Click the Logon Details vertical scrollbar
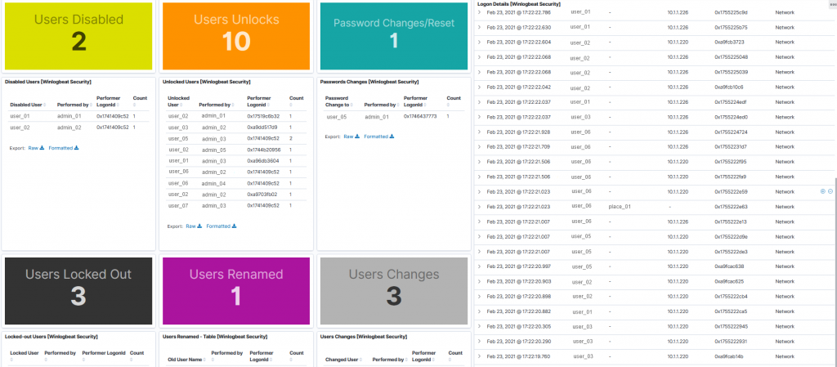Image resolution: width=837 pixels, height=367 pixels. pyautogui.click(x=835, y=272)
